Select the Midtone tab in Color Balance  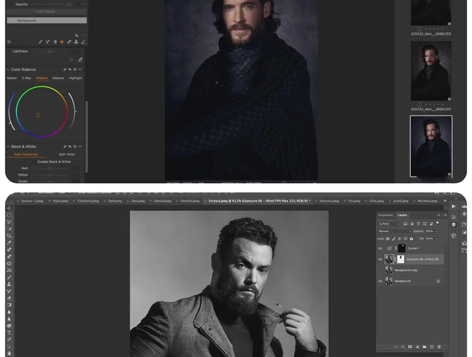(58, 78)
